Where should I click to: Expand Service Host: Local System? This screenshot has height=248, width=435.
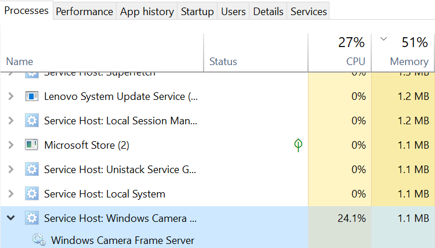(x=10, y=194)
